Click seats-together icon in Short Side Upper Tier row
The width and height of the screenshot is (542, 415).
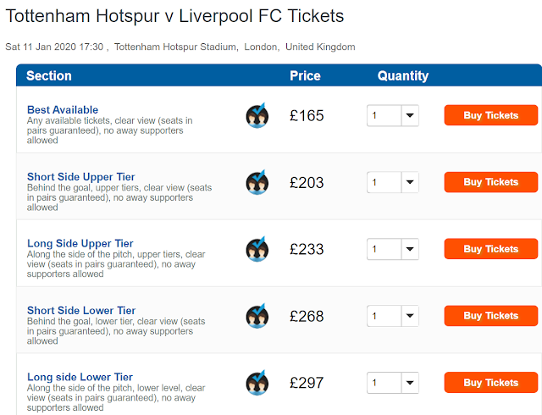point(257,183)
